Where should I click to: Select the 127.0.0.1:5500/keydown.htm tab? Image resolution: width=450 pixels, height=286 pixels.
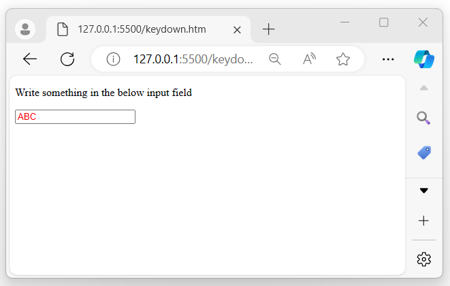tap(142, 29)
